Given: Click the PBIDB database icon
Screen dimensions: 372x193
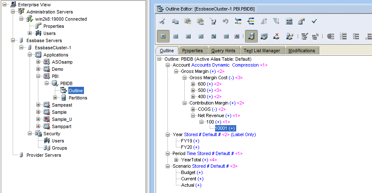Looking at the screenshot, I should [x=55, y=83].
